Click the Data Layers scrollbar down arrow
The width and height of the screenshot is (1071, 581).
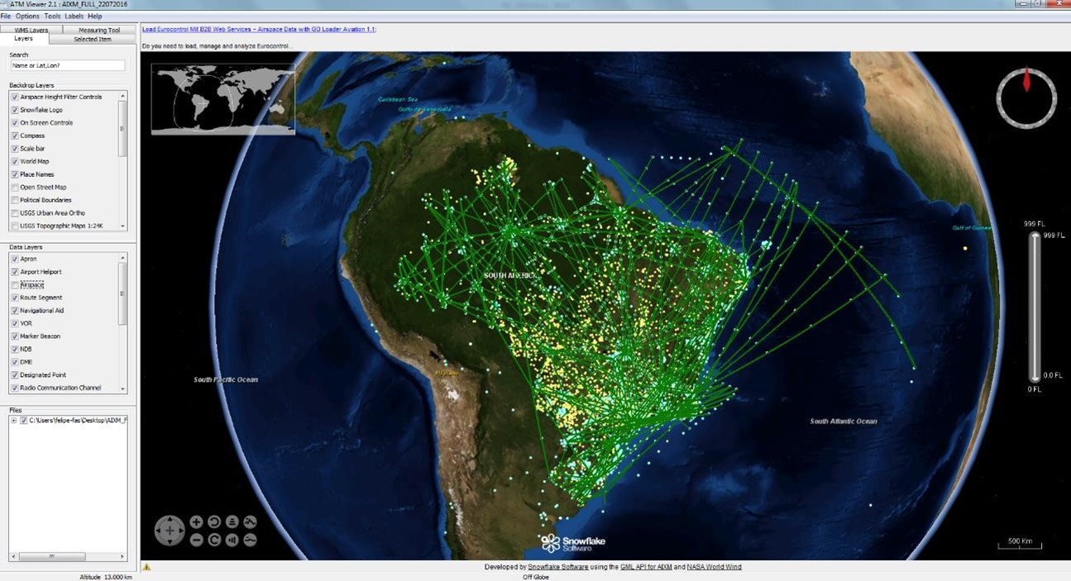coord(123,388)
